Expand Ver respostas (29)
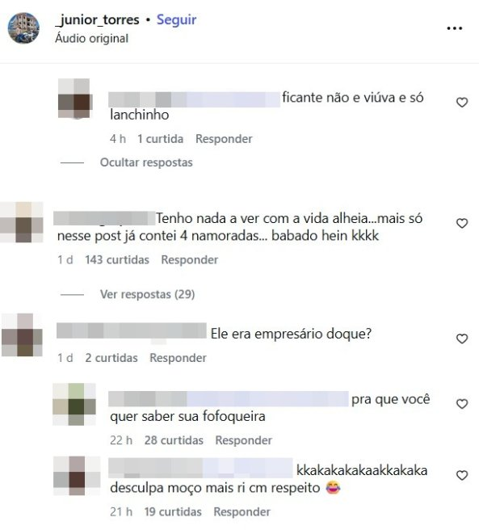 pyautogui.click(x=147, y=294)
